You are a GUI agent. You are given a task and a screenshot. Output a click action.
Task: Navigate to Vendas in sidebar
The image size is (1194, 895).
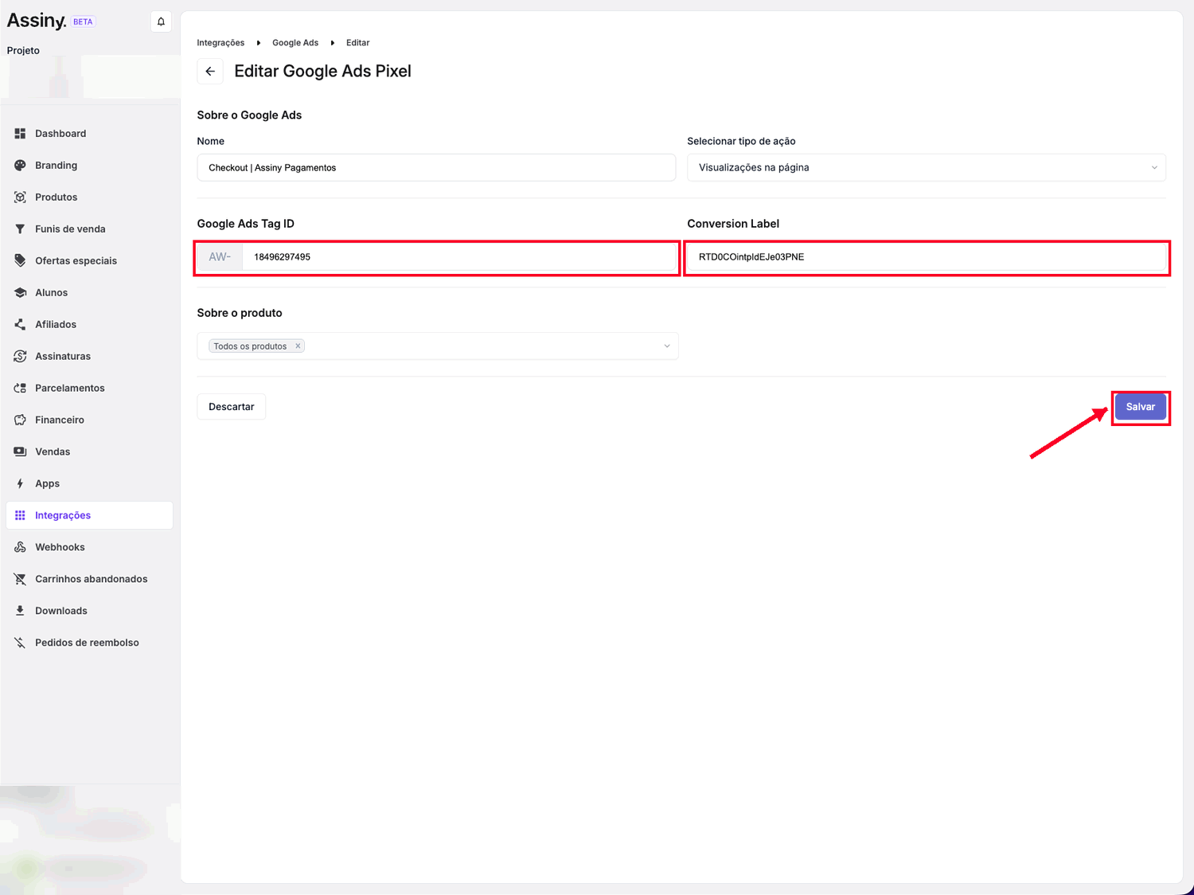(89, 452)
